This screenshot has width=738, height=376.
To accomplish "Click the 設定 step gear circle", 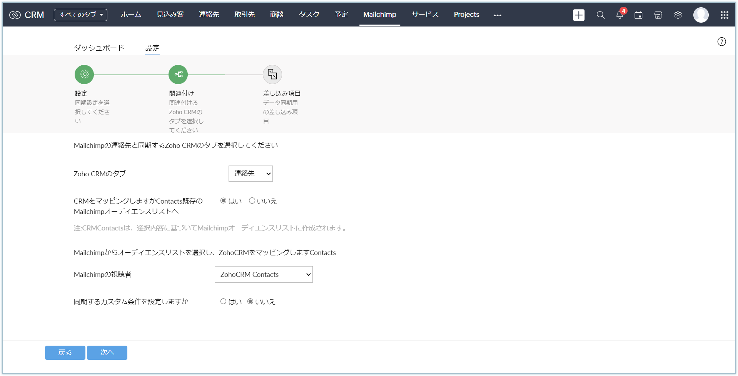I will tap(84, 74).
